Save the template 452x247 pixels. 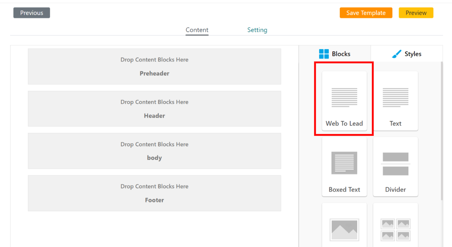pos(366,13)
